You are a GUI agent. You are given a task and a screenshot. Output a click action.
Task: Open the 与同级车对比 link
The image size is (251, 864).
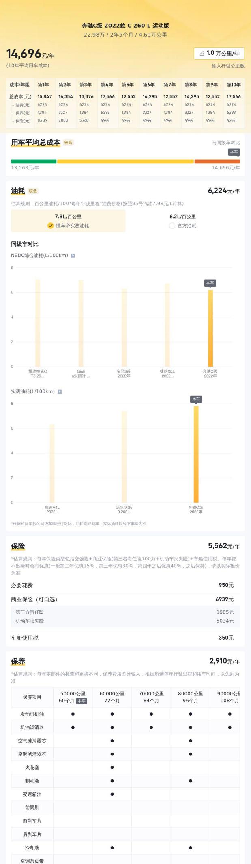(x=225, y=143)
